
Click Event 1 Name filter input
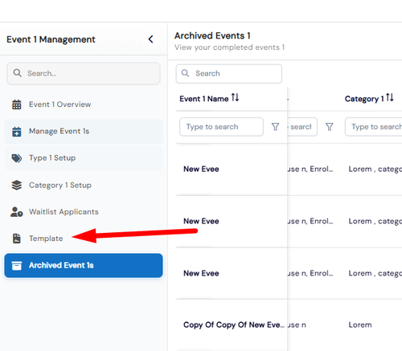coord(221,127)
